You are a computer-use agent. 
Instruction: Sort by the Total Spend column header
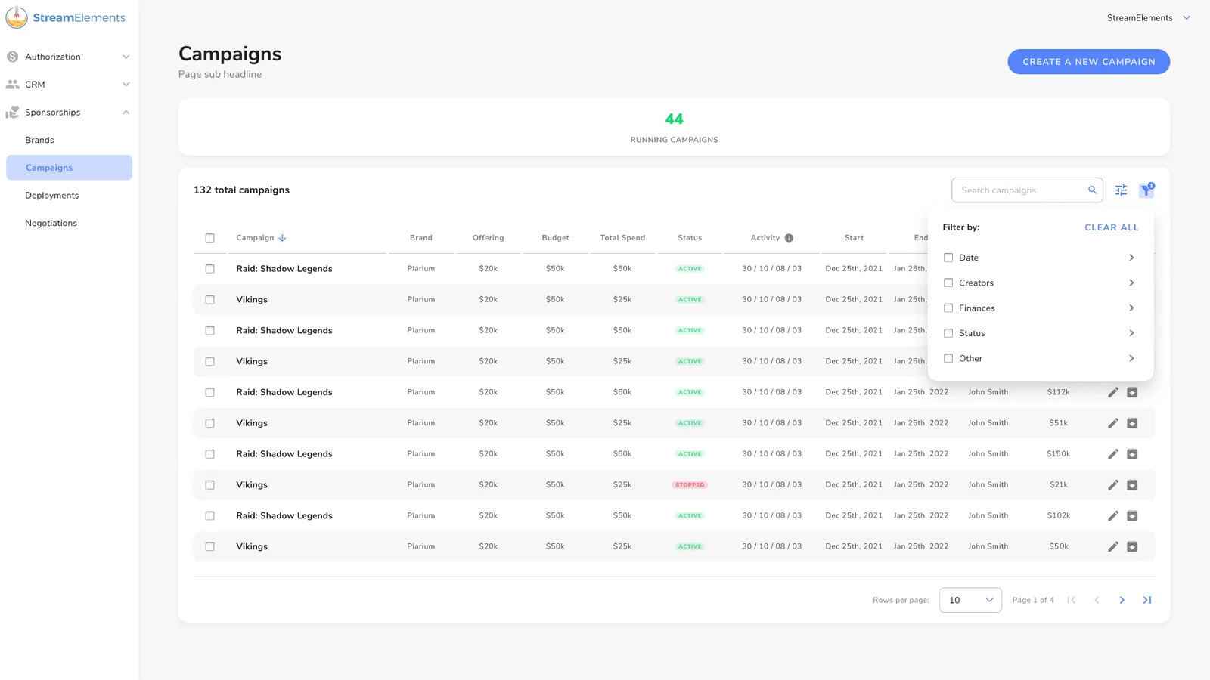pos(622,238)
